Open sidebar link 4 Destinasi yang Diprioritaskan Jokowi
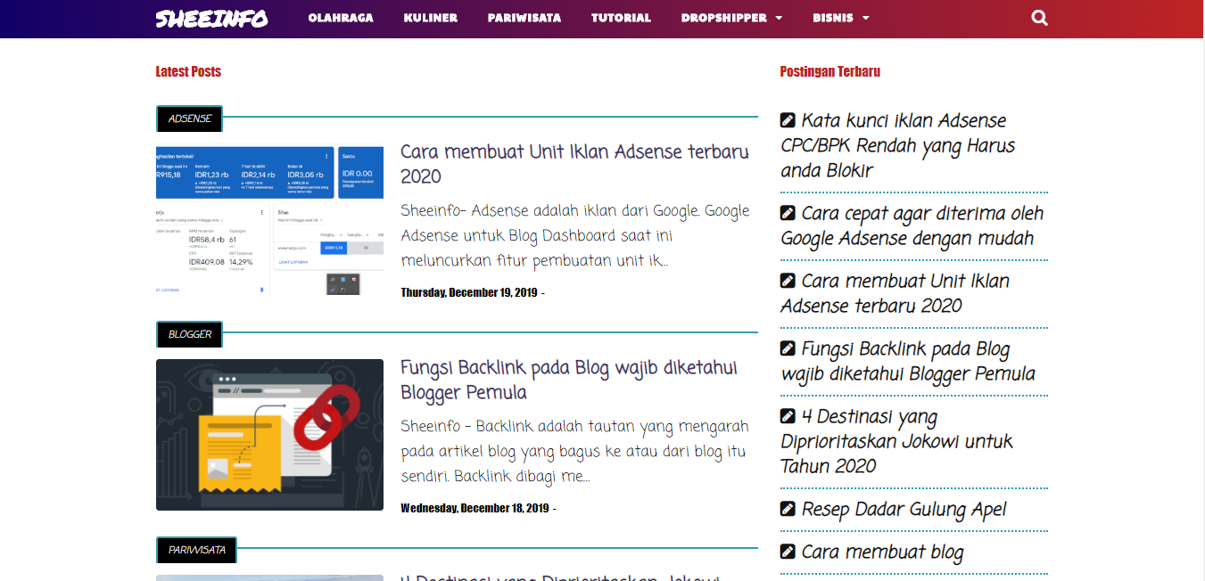Screen dimensions: 1205x581 click(897, 441)
